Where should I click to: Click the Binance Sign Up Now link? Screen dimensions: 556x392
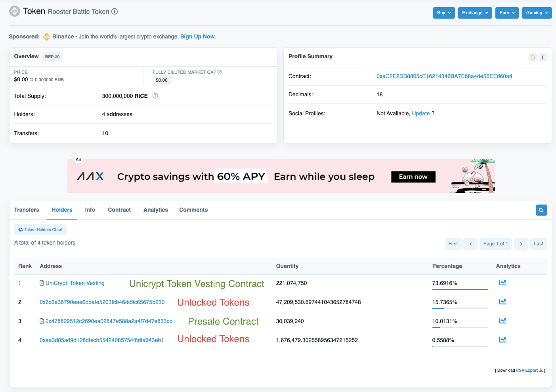[x=198, y=36]
